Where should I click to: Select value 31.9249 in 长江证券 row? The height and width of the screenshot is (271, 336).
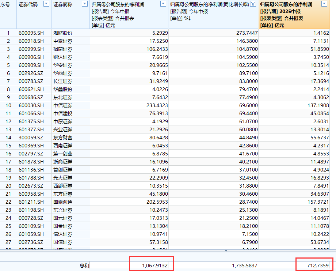tap(159, 81)
